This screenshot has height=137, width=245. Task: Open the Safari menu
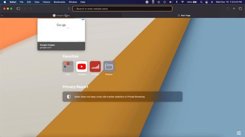tap(13, 2)
